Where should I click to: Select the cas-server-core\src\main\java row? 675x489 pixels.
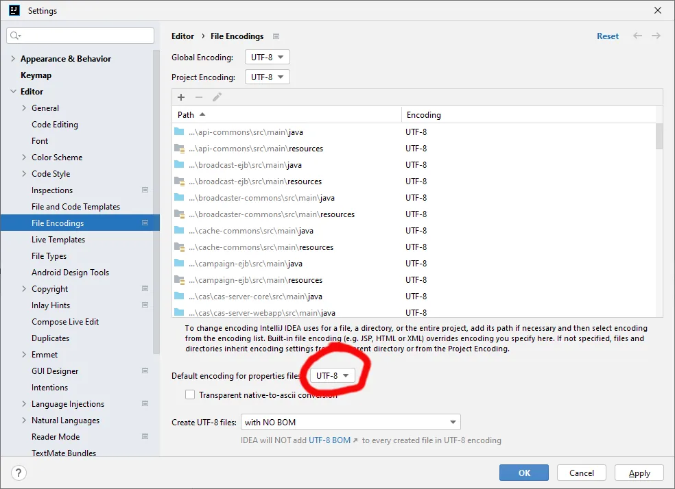[414, 297]
